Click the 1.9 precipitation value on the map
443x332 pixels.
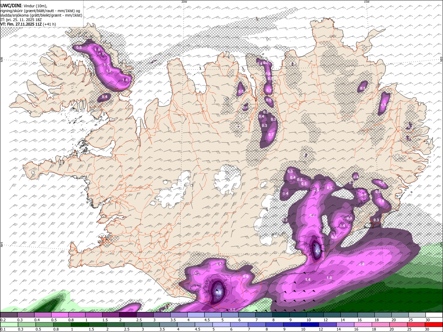point(97,50)
